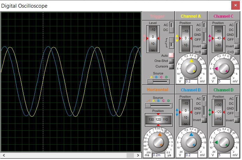
Task: Click Channel B blue position arrow icon
Action: 177,112
